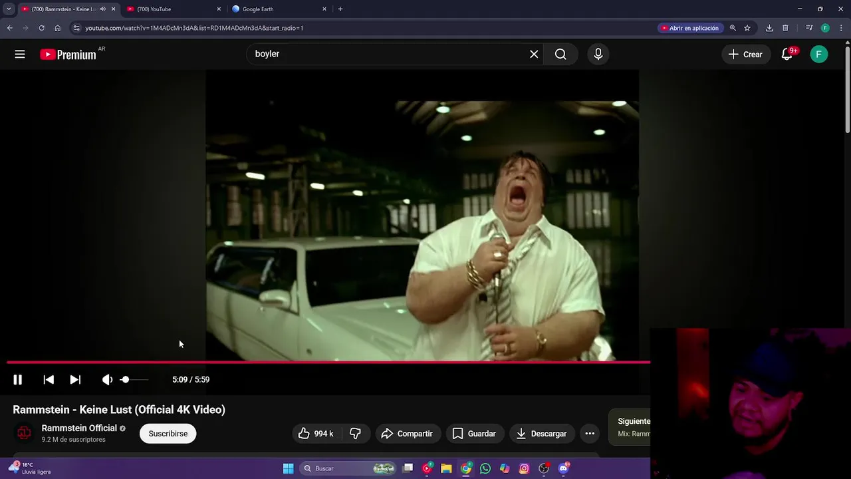Viewport: 851px width, 479px height.
Task: Open WhatsApp from taskbar
Action: [485, 468]
